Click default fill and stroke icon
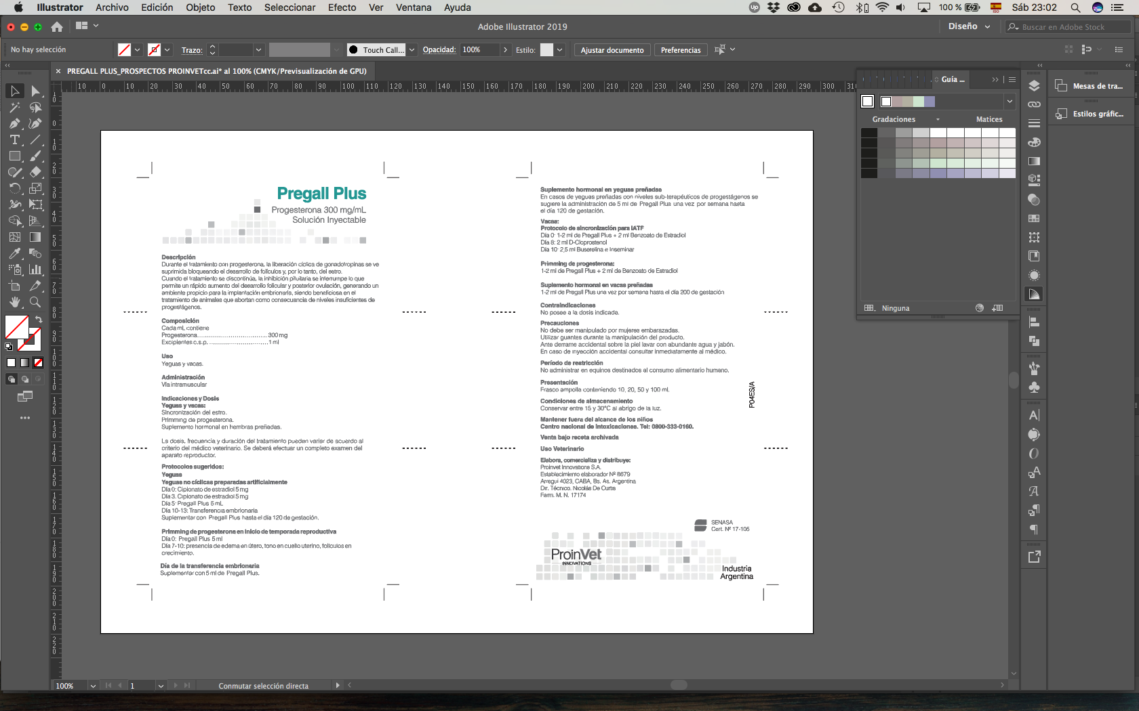Image resolution: width=1139 pixels, height=711 pixels. (9, 346)
